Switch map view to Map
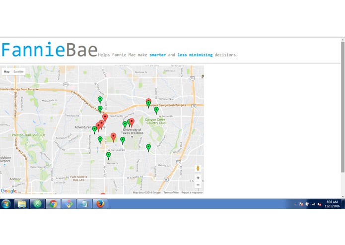The width and height of the screenshot is (345, 245). 6,71
